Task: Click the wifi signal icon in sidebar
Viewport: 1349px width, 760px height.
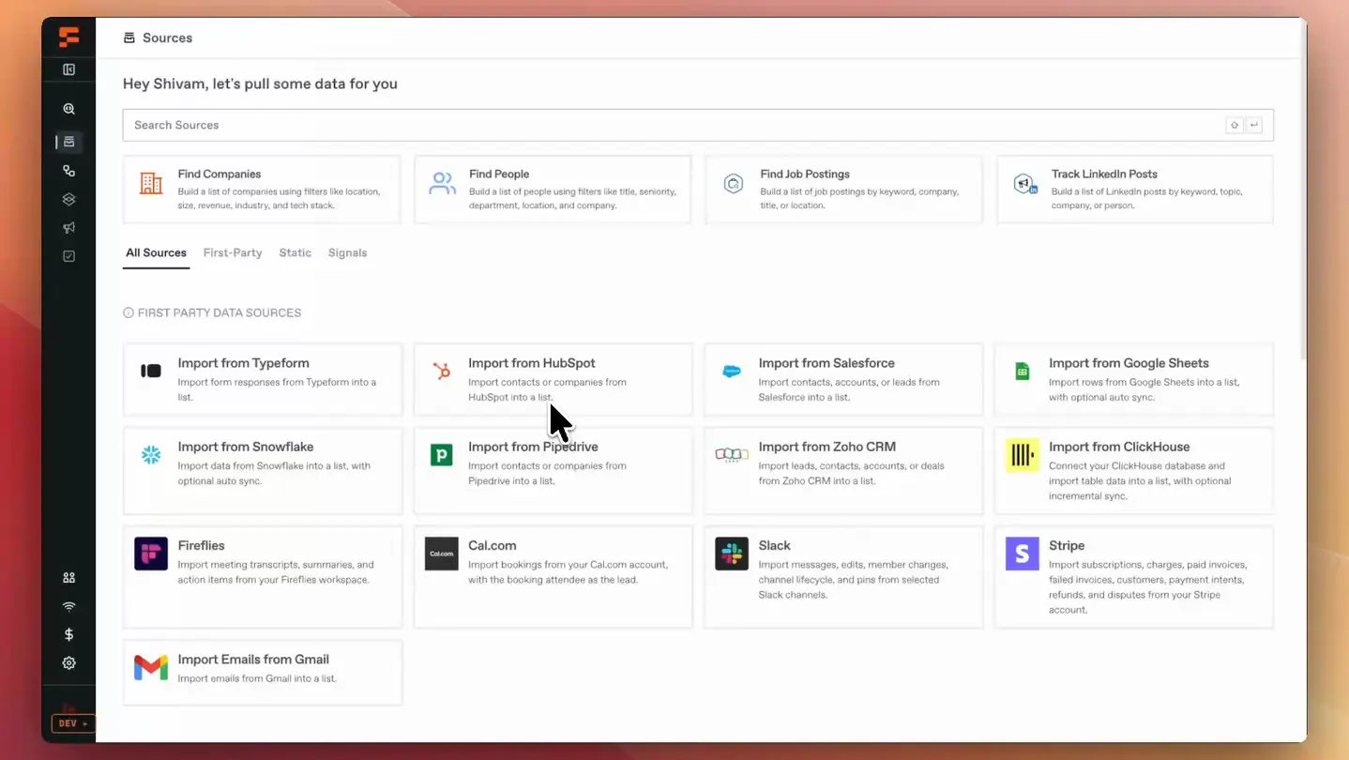Action: [68, 606]
